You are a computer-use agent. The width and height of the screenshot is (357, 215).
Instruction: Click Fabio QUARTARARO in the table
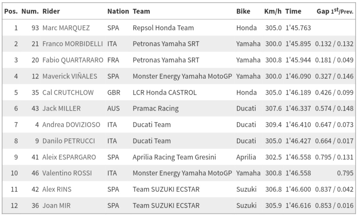[73, 60]
